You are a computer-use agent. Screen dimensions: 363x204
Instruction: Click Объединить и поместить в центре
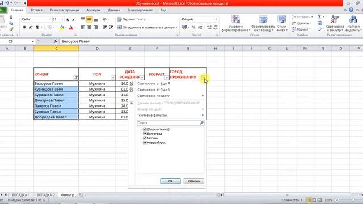tap(147, 27)
